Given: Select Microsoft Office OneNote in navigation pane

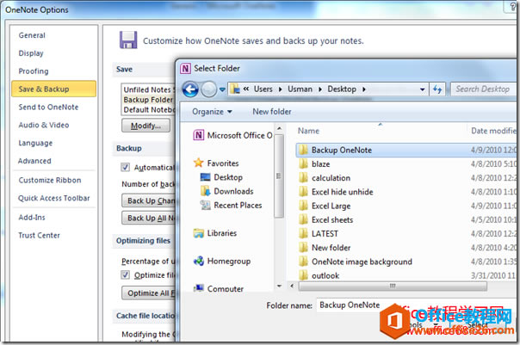Looking at the screenshot, I should click(x=232, y=135).
